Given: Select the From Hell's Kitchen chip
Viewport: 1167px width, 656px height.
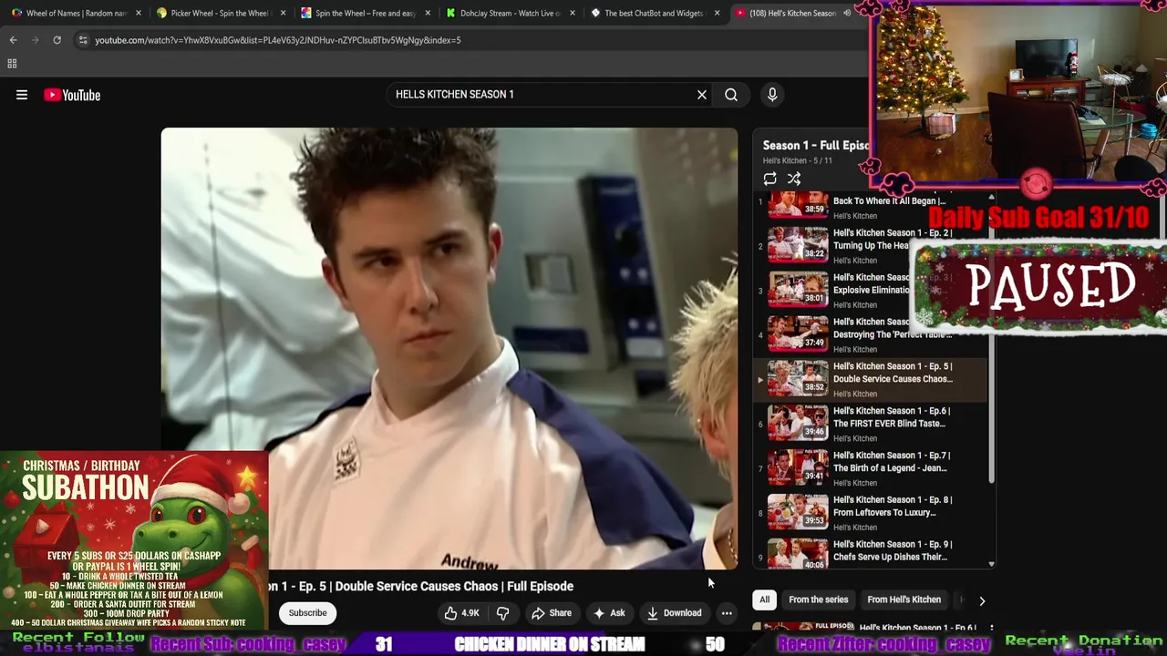Looking at the screenshot, I should coord(904,600).
